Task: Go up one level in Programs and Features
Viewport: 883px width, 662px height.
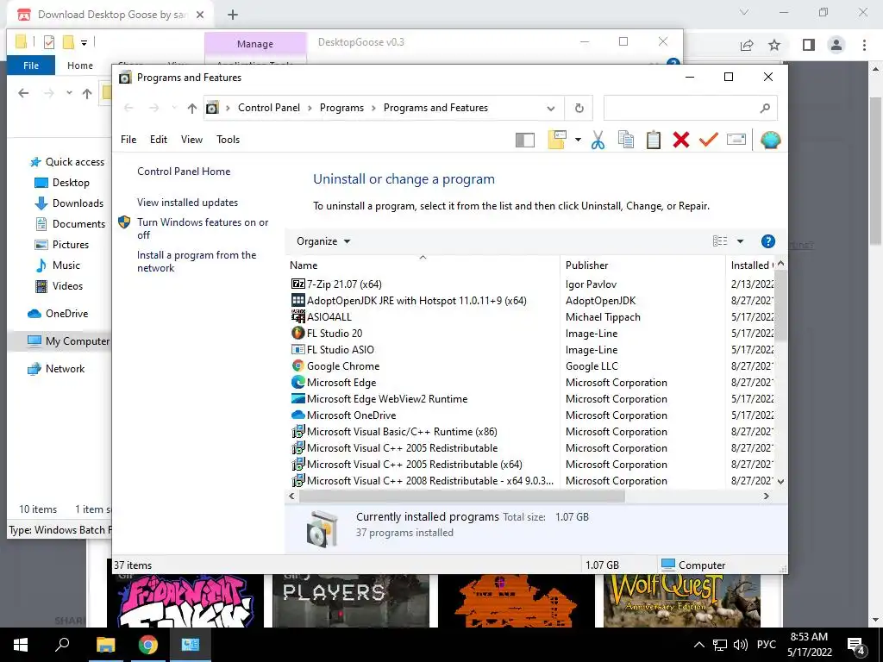Action: tap(192, 108)
